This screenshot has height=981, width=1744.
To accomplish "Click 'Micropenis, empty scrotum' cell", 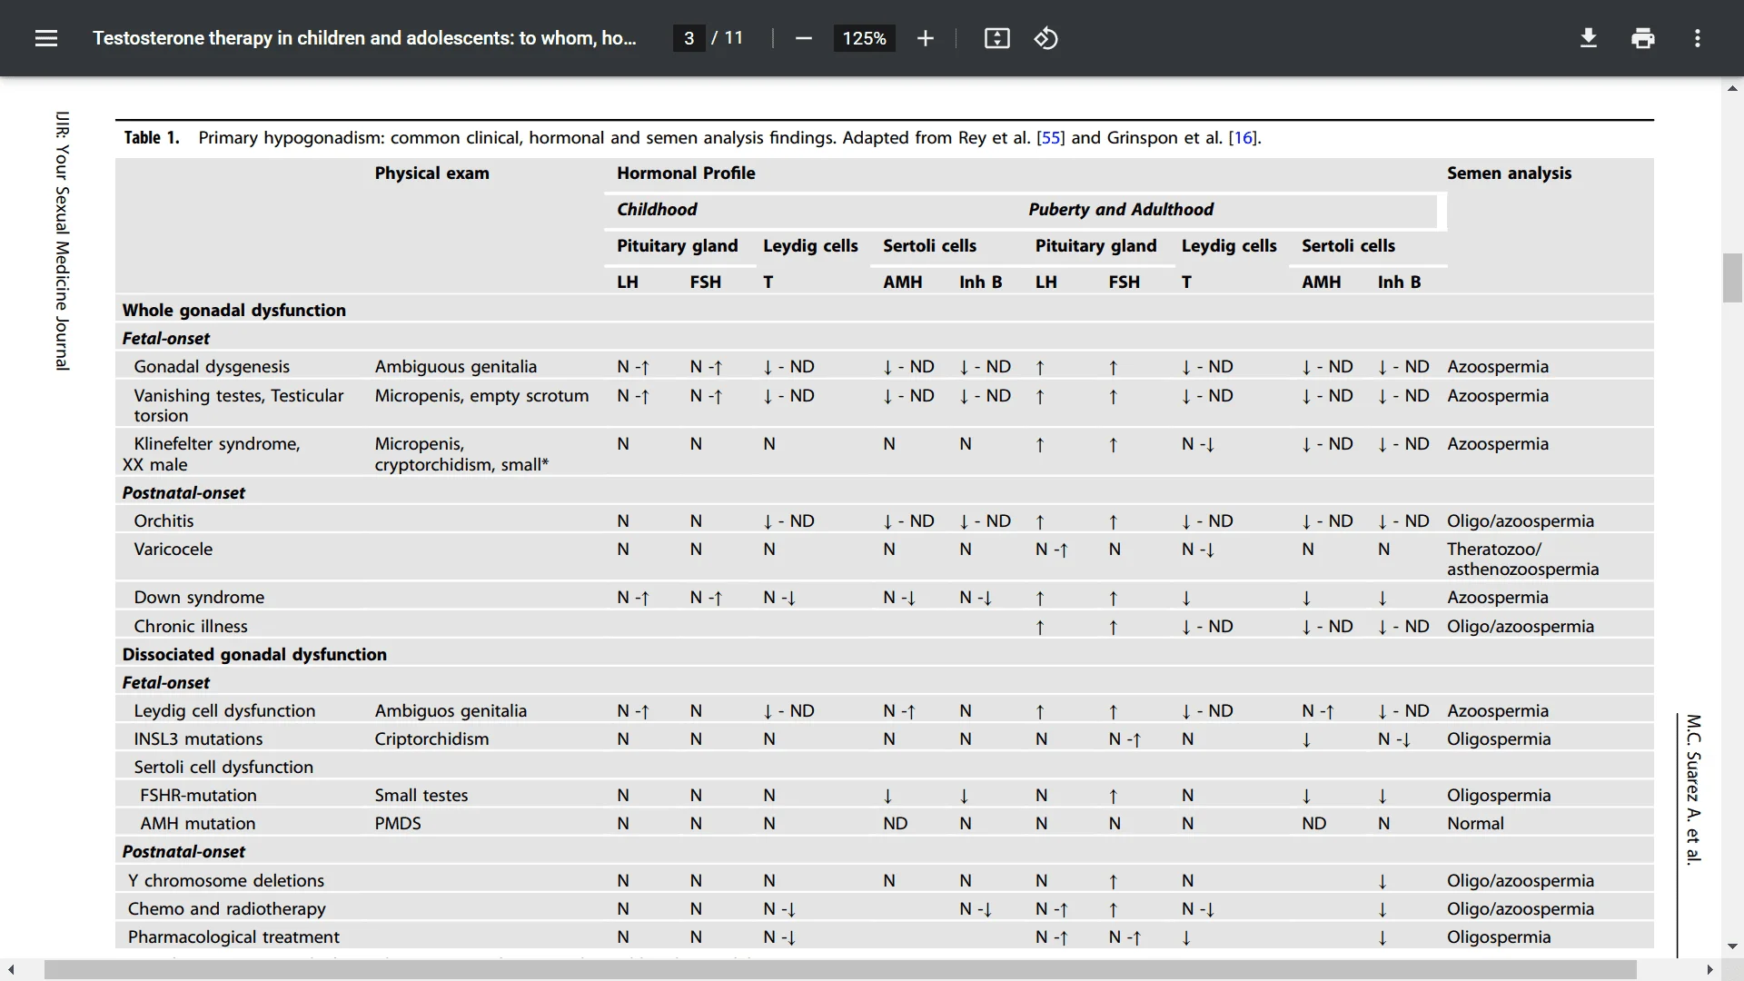I will click(481, 395).
